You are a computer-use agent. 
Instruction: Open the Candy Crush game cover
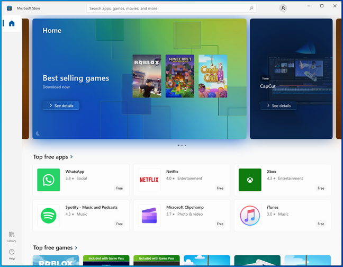click(213, 76)
